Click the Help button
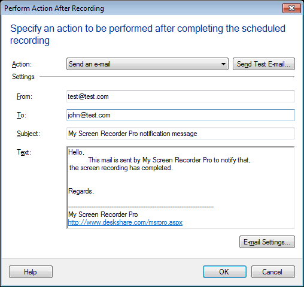304x287 pixels. pos(31,272)
